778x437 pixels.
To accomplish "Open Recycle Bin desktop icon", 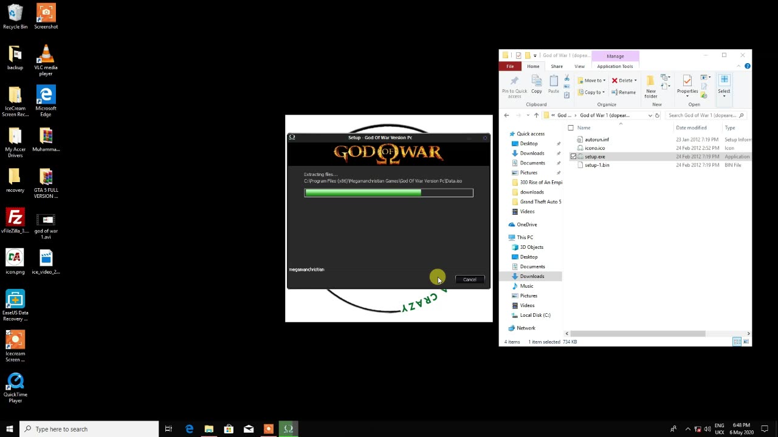I will click(x=15, y=16).
